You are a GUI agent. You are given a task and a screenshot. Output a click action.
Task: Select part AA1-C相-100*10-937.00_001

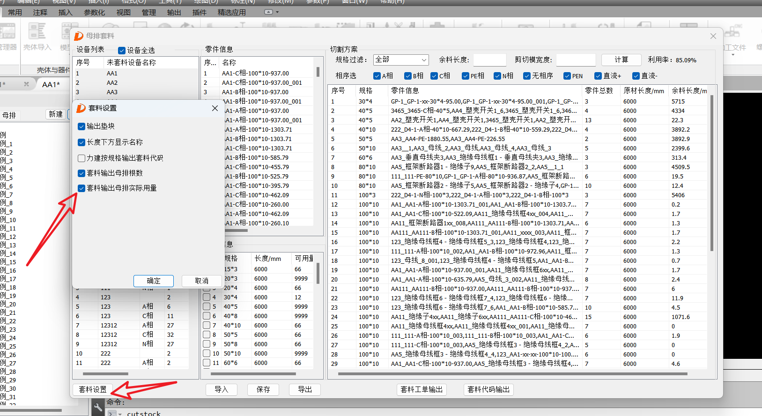tap(262, 83)
